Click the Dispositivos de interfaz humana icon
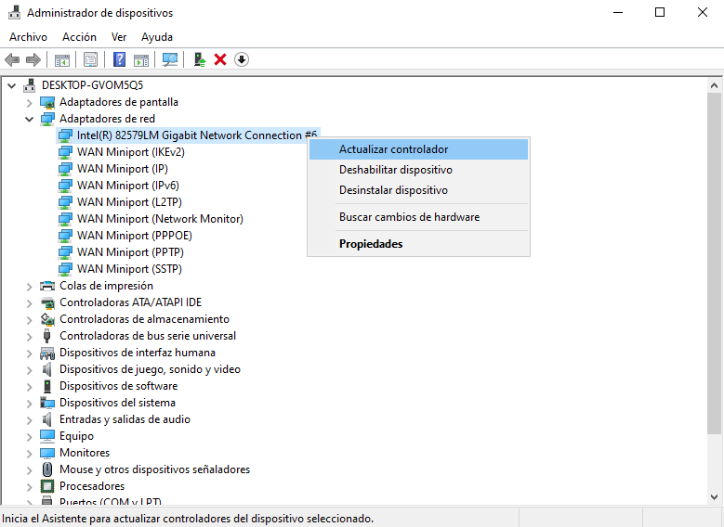 click(x=47, y=353)
